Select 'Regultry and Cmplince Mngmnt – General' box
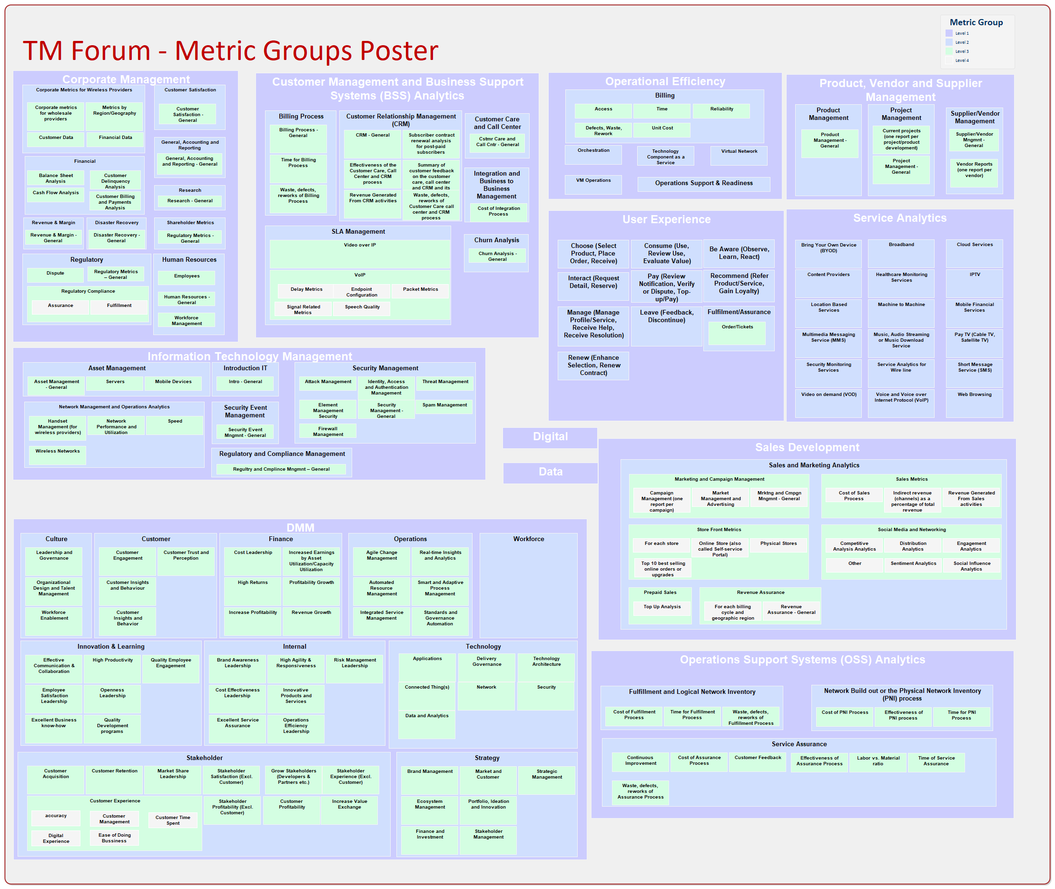This screenshot has width=1055, height=889. click(281, 470)
